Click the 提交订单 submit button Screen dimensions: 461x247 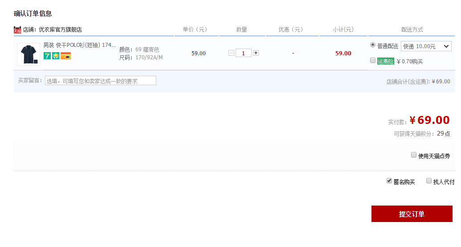(x=412, y=214)
